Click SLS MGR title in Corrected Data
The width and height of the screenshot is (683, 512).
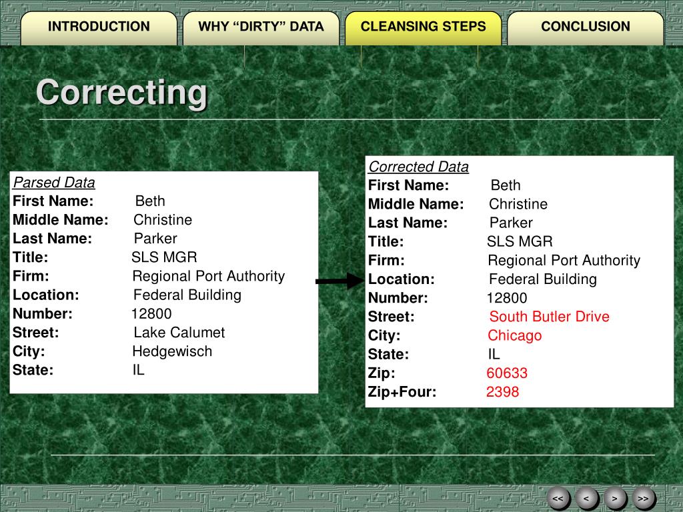pyautogui.click(x=520, y=241)
